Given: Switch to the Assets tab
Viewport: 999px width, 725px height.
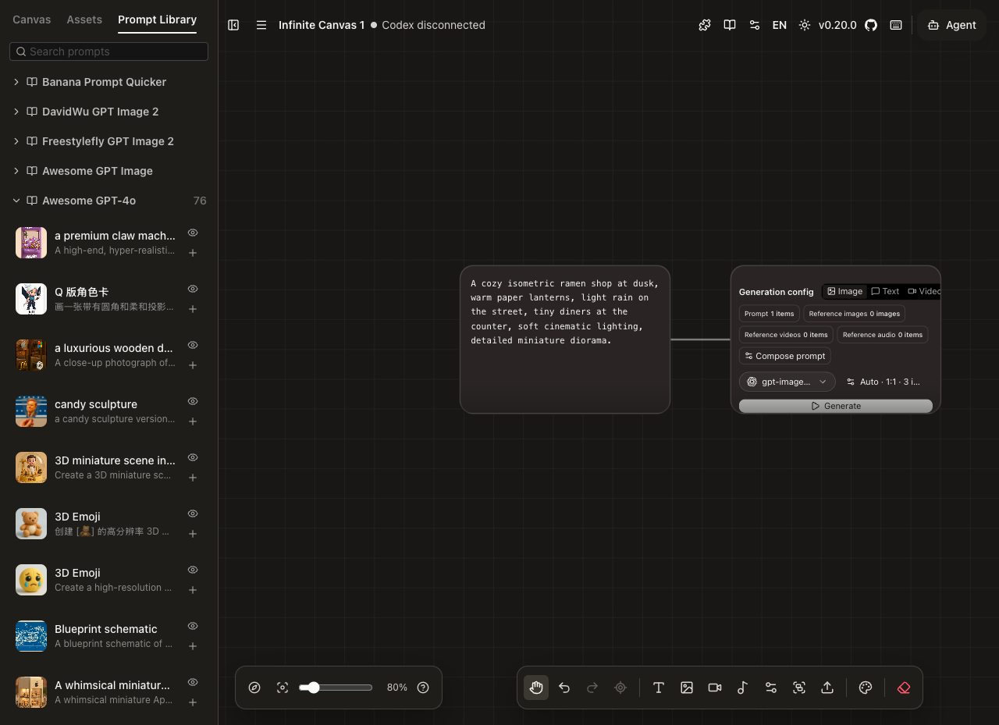Looking at the screenshot, I should [x=84, y=20].
